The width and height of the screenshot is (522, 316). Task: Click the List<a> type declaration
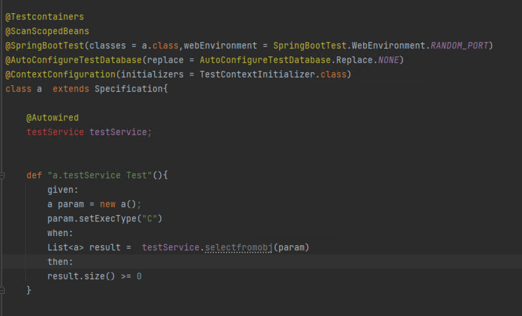tap(66, 248)
